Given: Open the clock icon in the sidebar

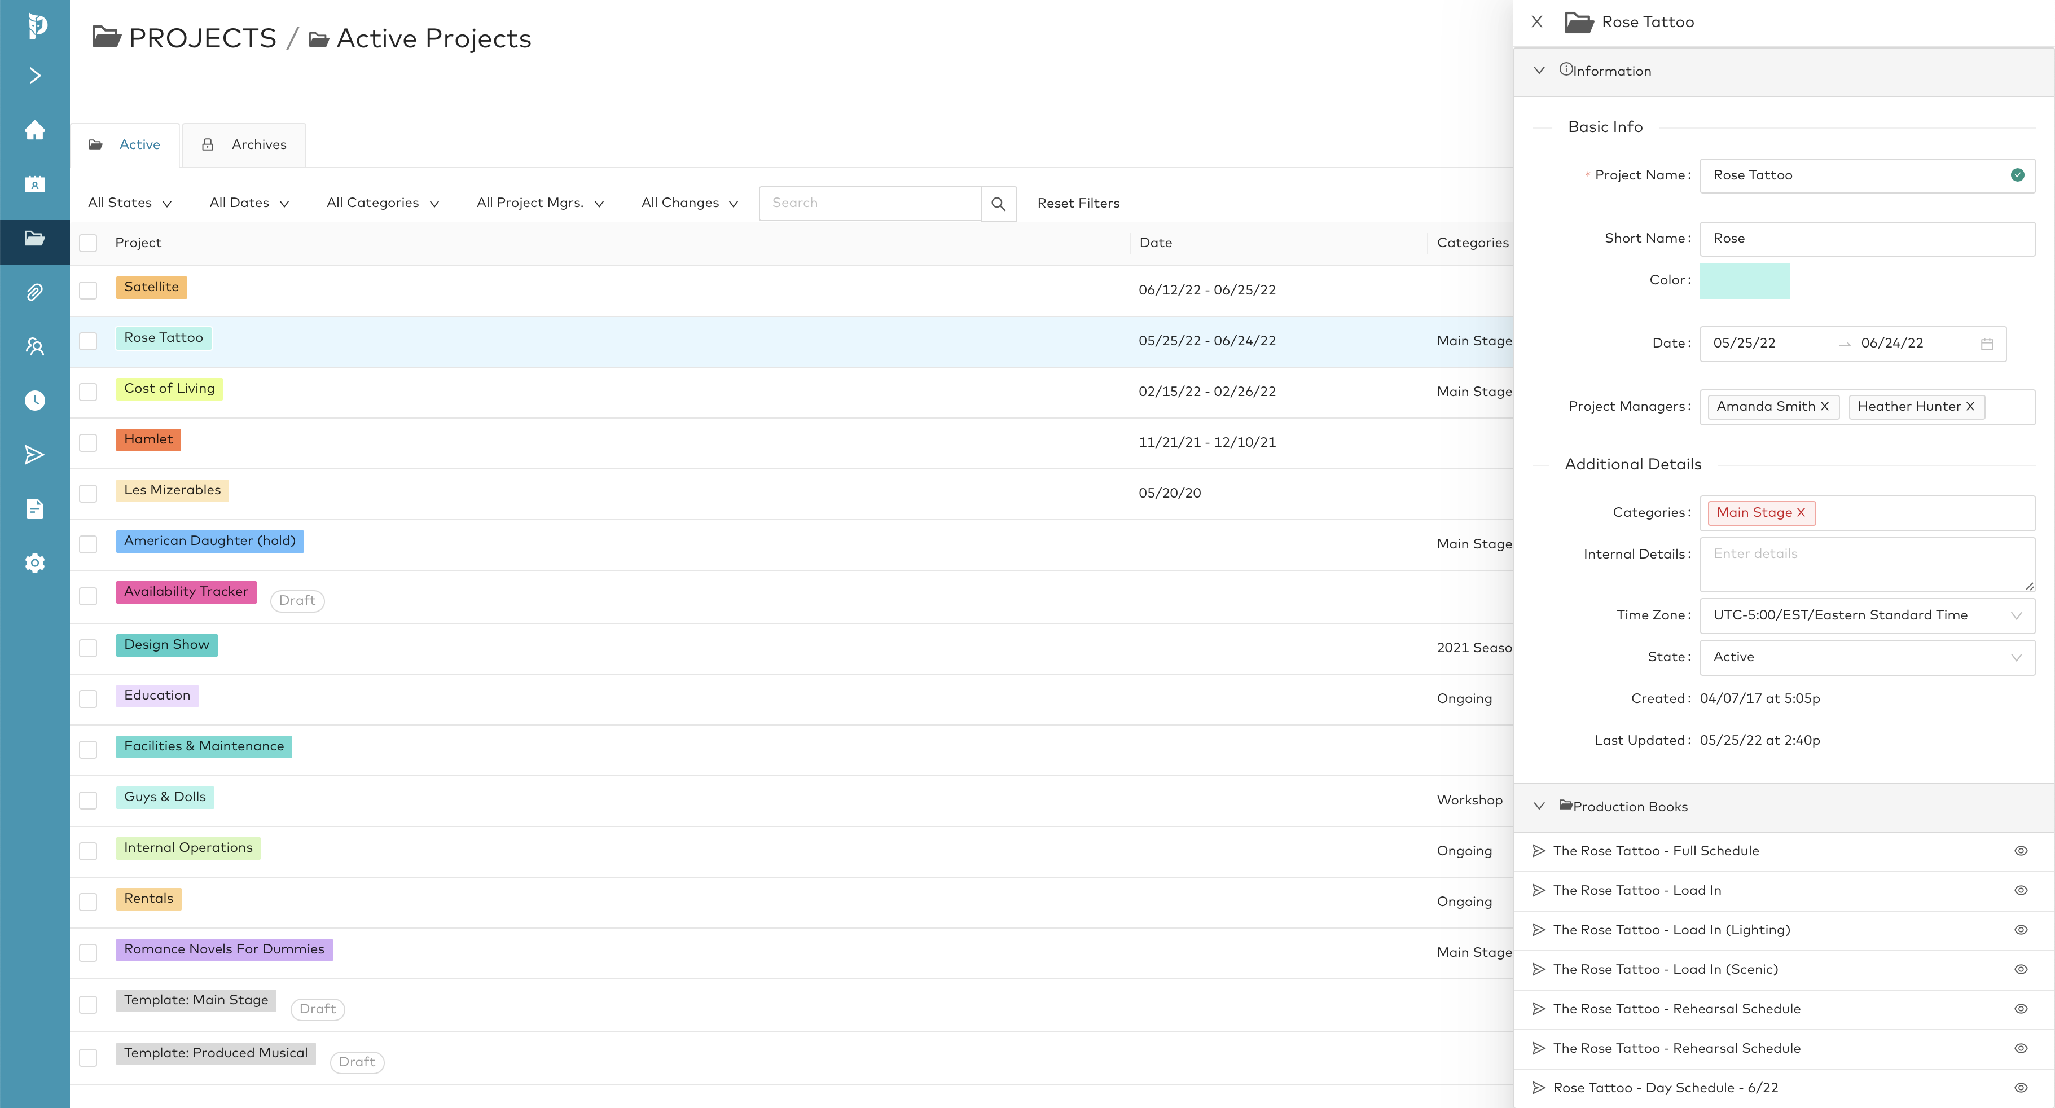Looking at the screenshot, I should (x=35, y=401).
